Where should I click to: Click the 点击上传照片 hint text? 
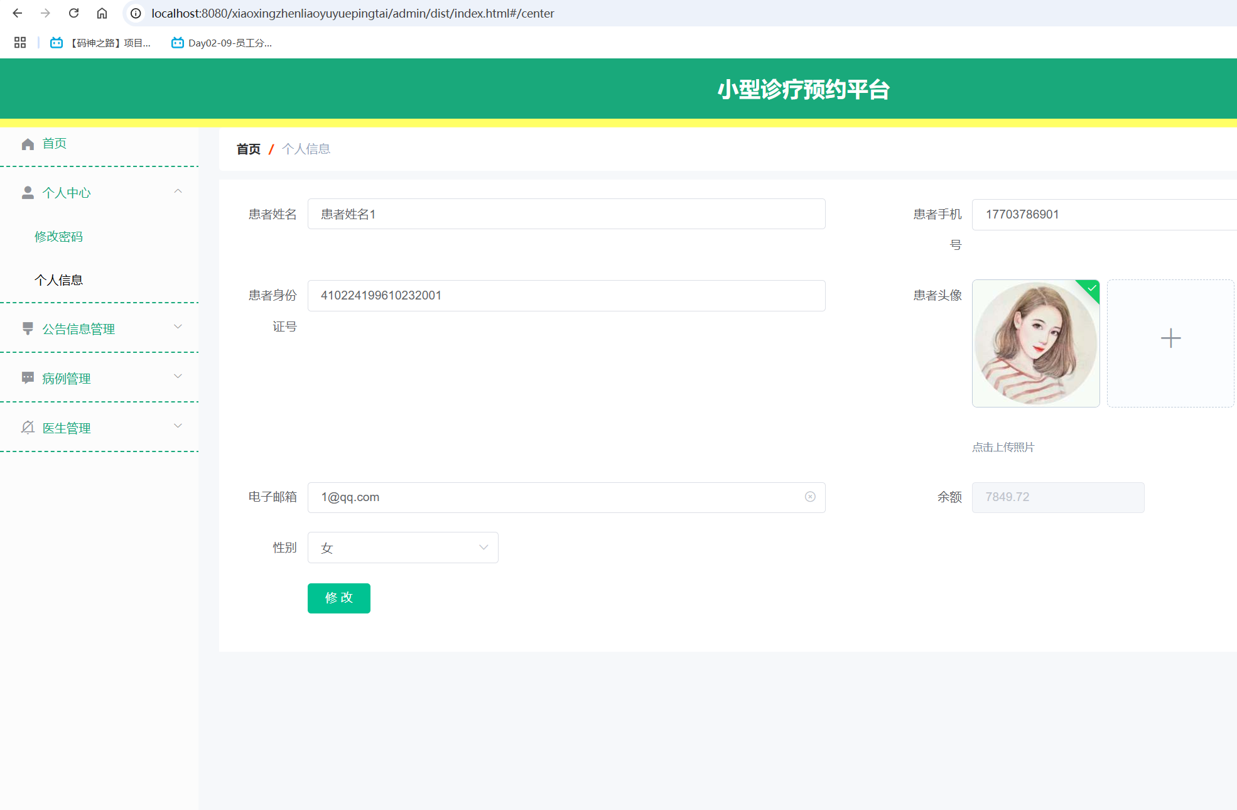pyautogui.click(x=1003, y=447)
